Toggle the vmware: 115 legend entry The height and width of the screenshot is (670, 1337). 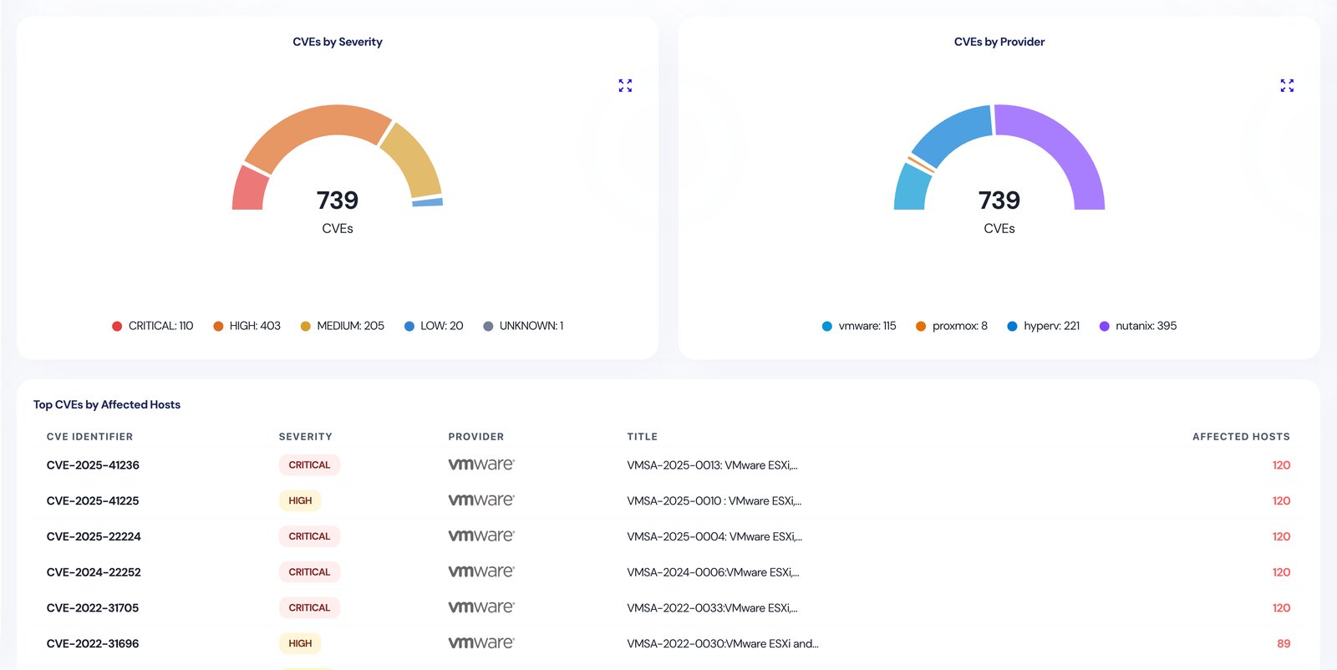coord(859,326)
